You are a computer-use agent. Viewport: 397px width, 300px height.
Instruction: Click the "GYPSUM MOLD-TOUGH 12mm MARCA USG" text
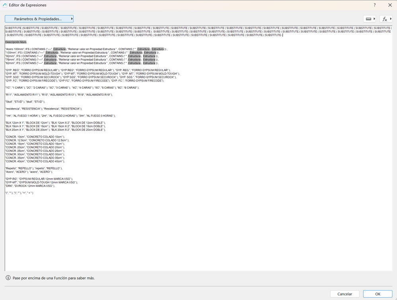47,182
